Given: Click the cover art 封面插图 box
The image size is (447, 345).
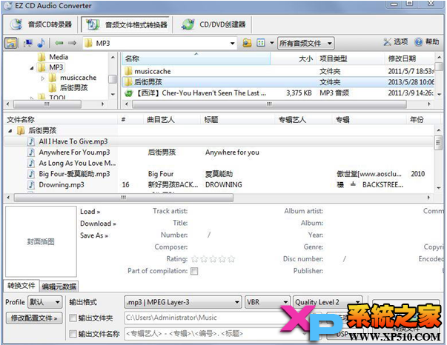Looking at the screenshot, I should pyautogui.click(x=41, y=241).
